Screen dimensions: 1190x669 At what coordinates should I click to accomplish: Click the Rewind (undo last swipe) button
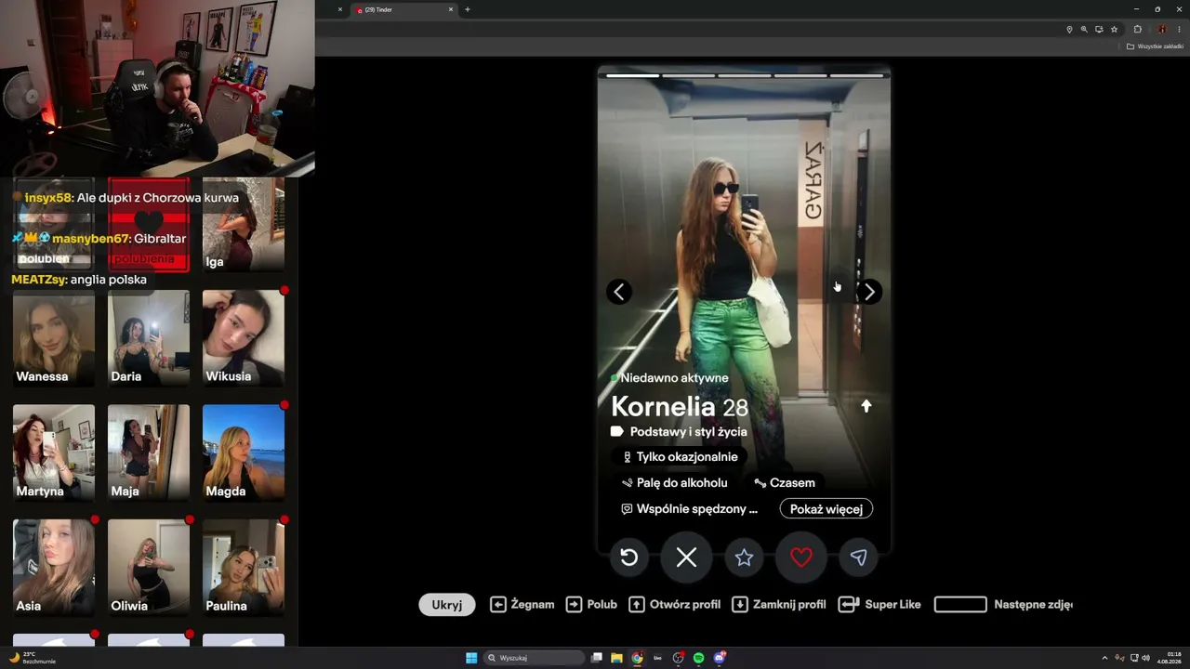[629, 557]
